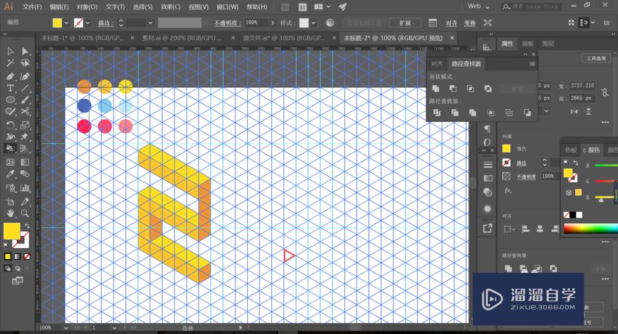
Task: Select the Magic Wand tool
Action: 11,63
